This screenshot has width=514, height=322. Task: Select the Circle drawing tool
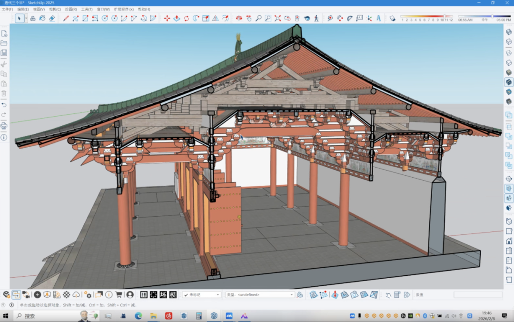click(x=105, y=19)
